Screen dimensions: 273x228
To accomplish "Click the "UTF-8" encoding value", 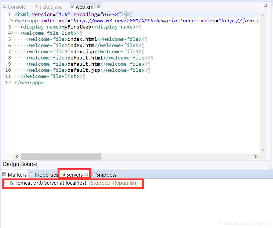I will [111, 14].
